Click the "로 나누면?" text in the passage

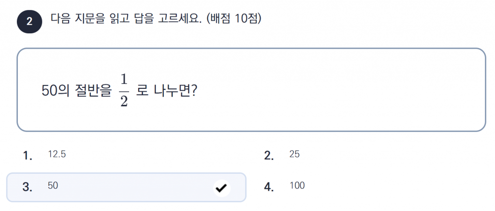tap(165, 91)
